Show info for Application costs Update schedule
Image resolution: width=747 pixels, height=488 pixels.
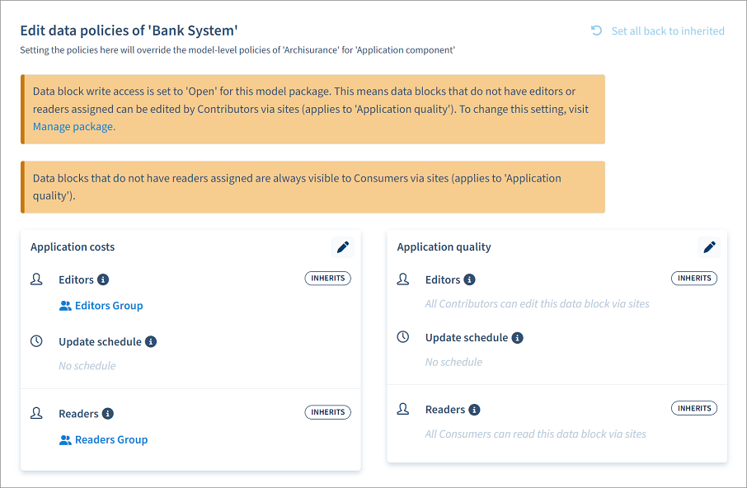(151, 341)
